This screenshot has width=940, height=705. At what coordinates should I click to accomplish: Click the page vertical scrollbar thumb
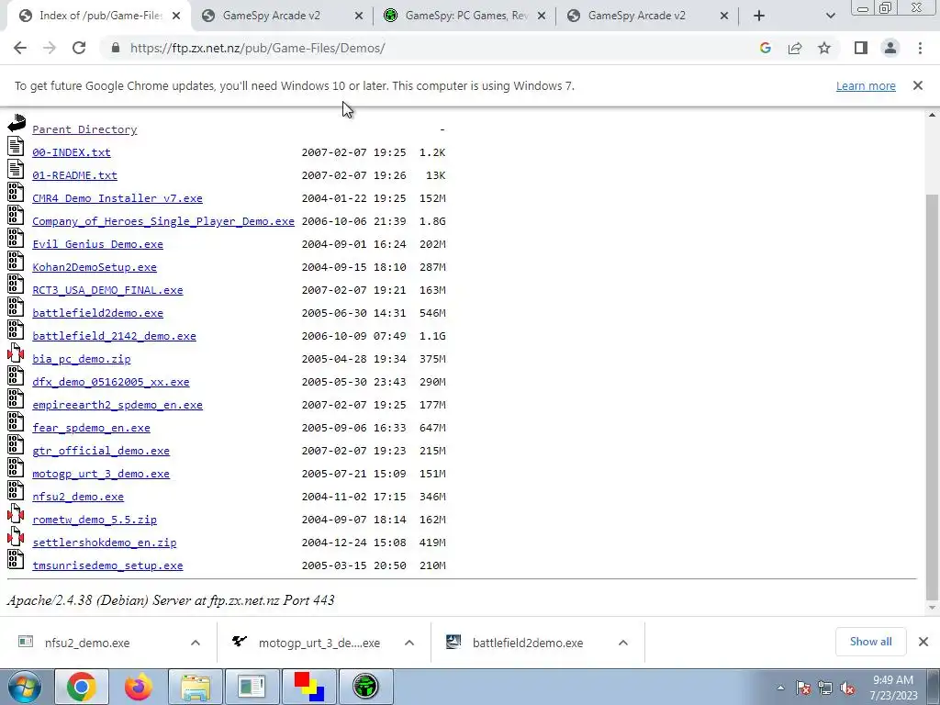932,396
